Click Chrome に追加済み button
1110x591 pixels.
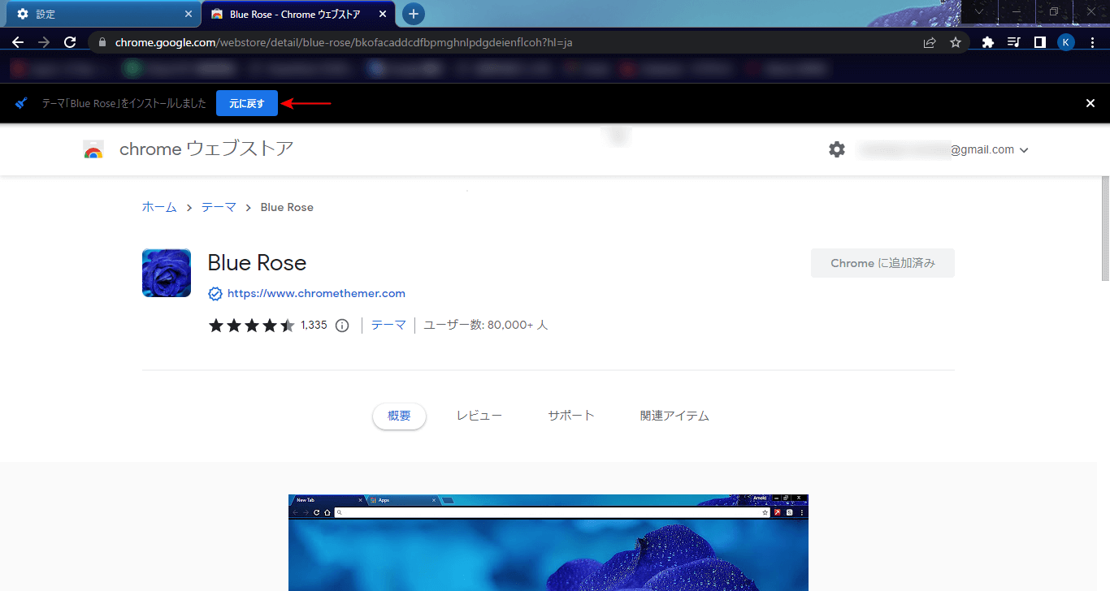882,263
